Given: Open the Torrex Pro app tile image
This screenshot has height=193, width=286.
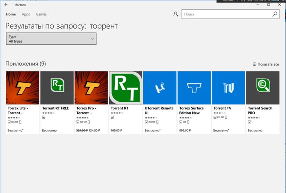Looking at the screenshot, I should [x=91, y=88].
